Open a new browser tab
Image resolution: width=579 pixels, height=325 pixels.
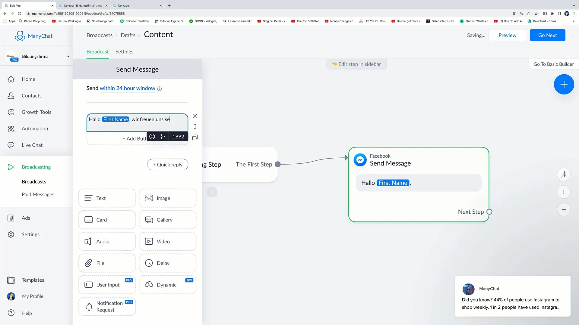(x=169, y=5)
